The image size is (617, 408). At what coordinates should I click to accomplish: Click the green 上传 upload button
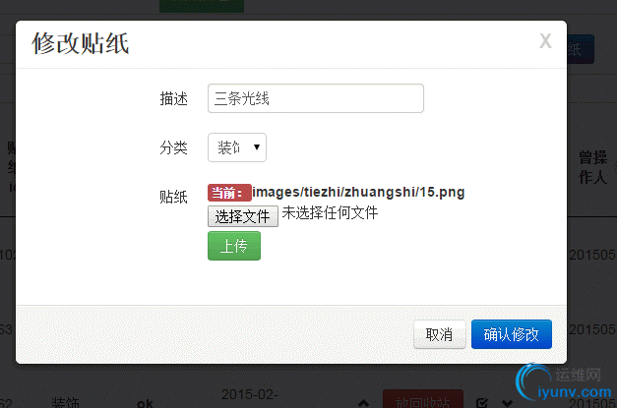point(234,246)
